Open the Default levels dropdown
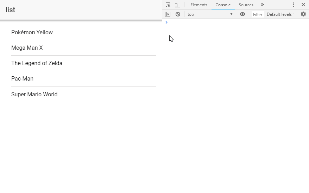 [x=280, y=14]
